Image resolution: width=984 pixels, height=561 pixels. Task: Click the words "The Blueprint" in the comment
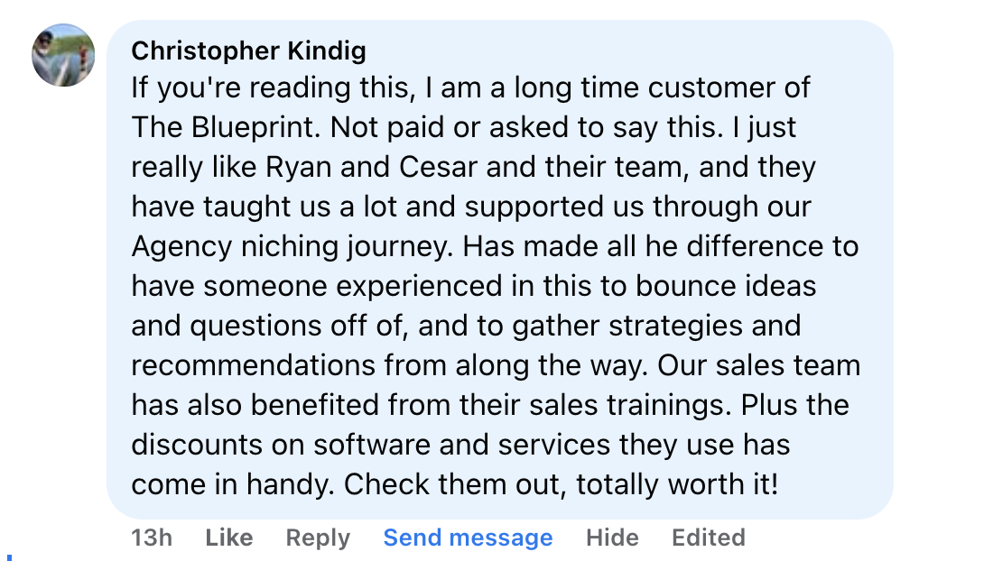[x=222, y=127]
